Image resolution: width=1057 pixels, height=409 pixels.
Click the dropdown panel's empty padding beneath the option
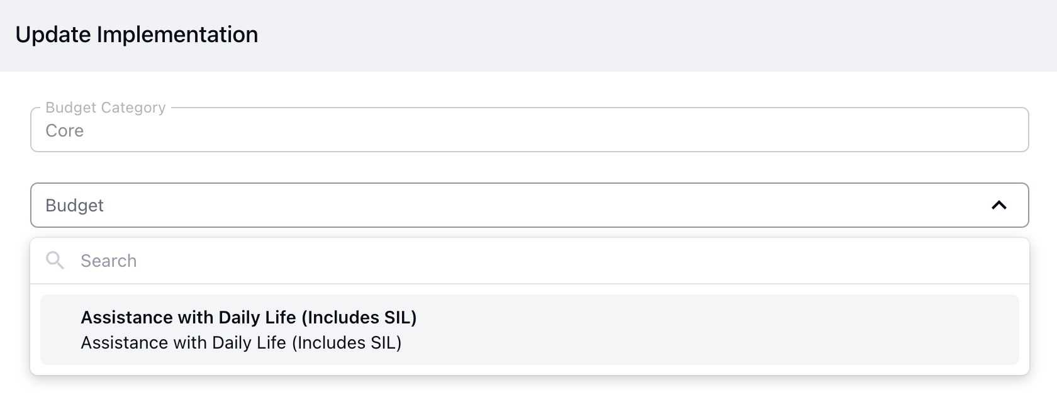(x=530, y=370)
